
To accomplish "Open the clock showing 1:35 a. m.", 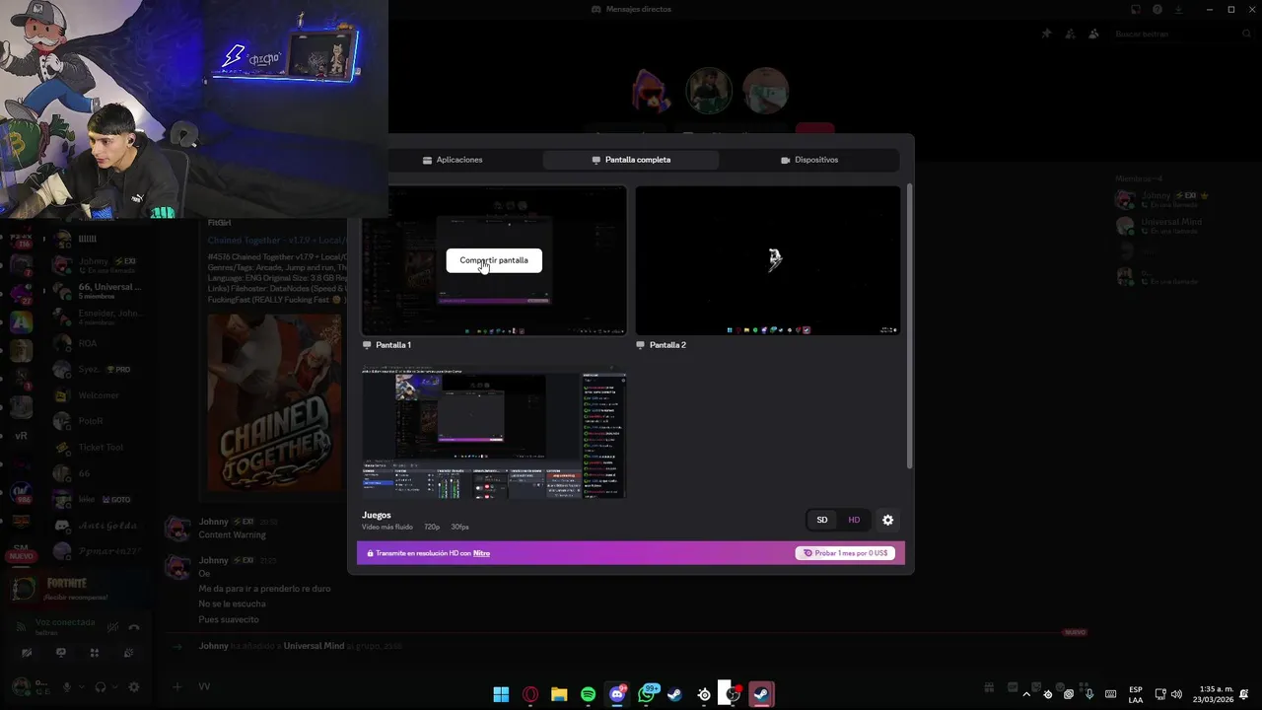I will pos(1216,694).
